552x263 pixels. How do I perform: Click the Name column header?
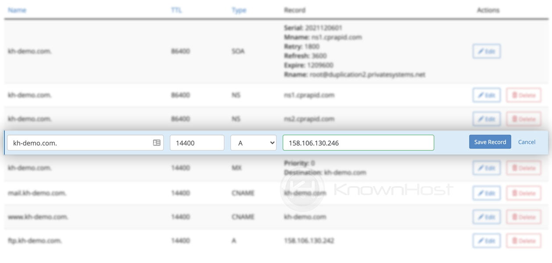tap(17, 10)
